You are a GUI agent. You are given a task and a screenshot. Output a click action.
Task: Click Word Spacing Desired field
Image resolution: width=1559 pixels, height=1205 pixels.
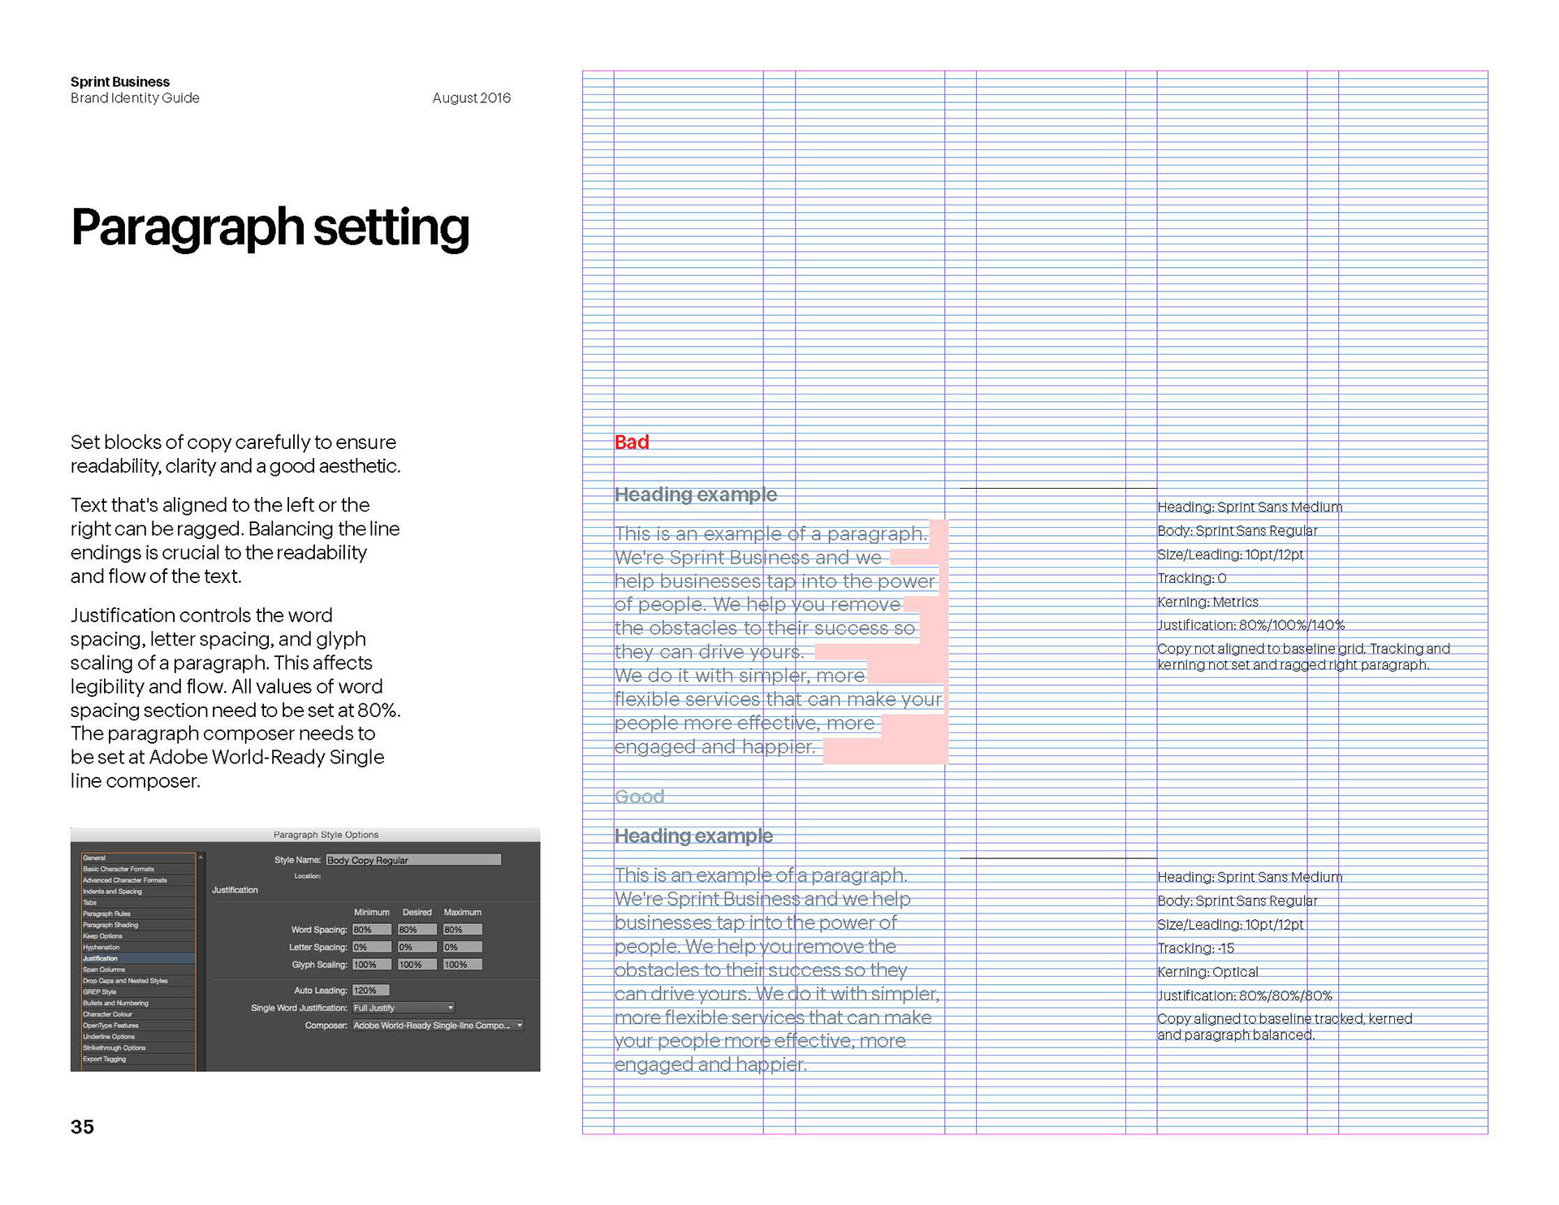[x=417, y=930]
